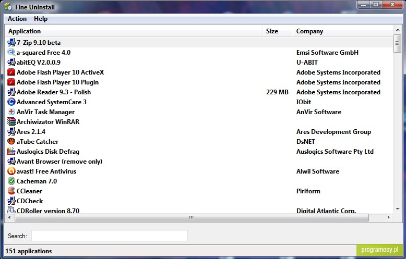This screenshot has height=259, width=406.
Task: Select the a-squared Free 4.0 entry
Action: [x=199, y=53]
